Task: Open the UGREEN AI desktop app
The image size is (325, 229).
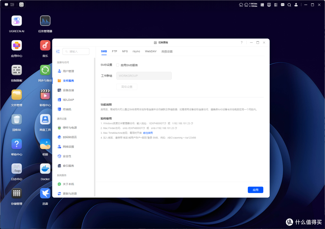Action: (x=17, y=21)
